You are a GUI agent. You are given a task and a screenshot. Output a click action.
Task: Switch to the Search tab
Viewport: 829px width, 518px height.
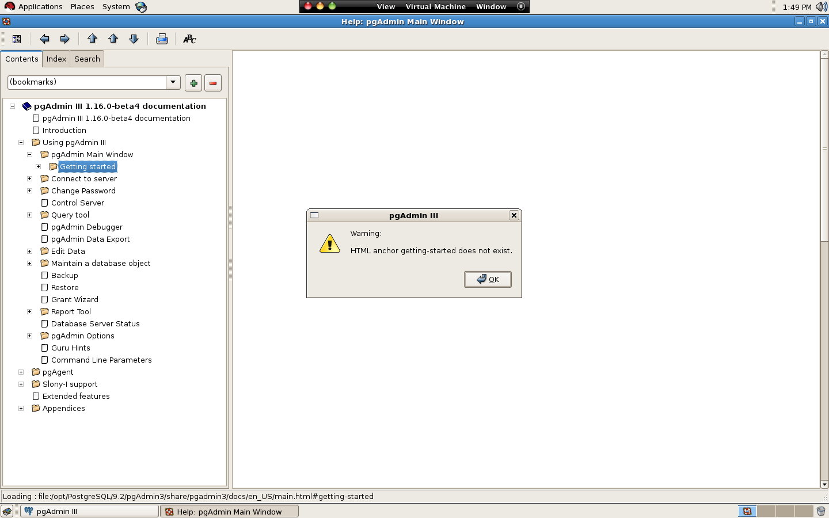tap(87, 59)
